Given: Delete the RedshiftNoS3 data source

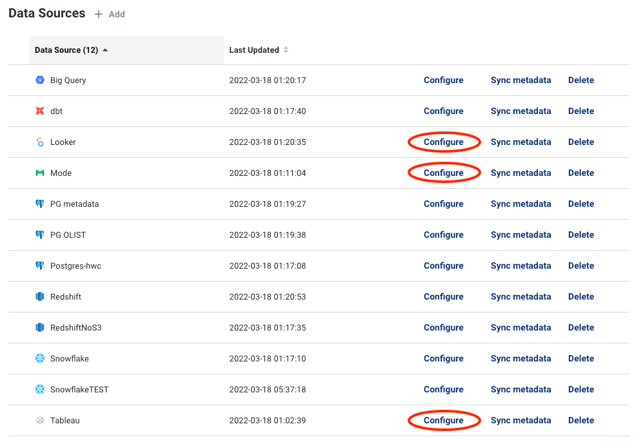Looking at the screenshot, I should click(580, 328).
